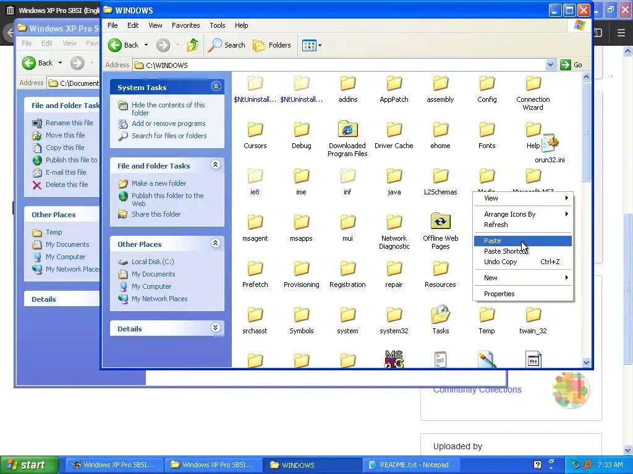633x474 pixels.
Task: Click the Start button
Action: pos(29,465)
